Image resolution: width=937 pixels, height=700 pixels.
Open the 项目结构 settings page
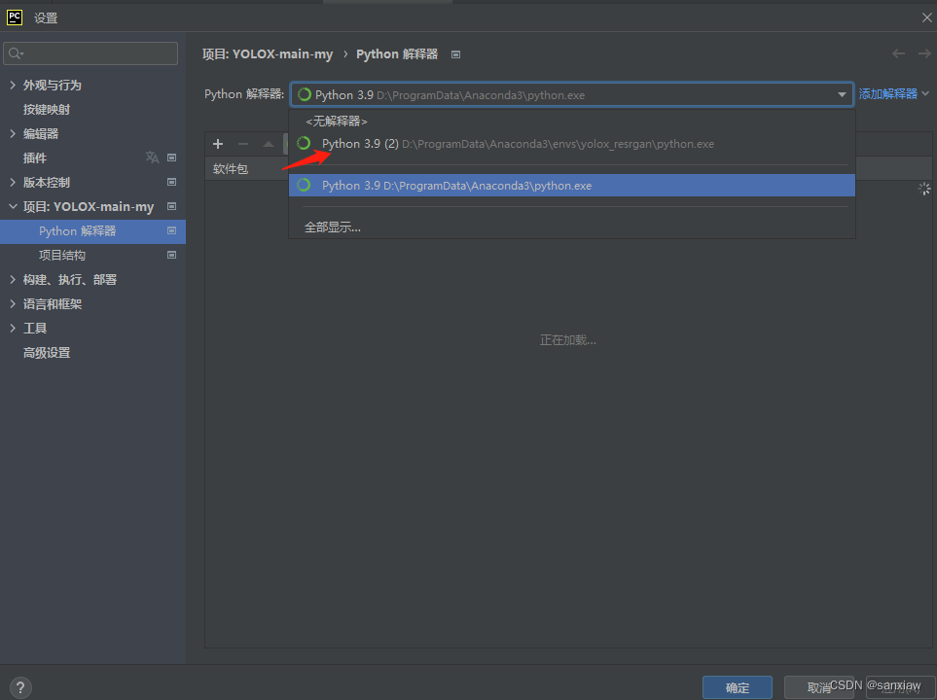tap(62, 255)
